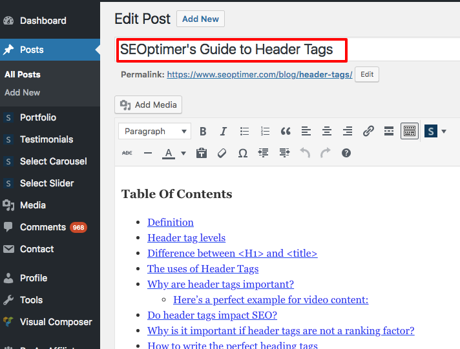Click ranking factor importance link
The height and width of the screenshot is (349, 460).
tap(281, 331)
